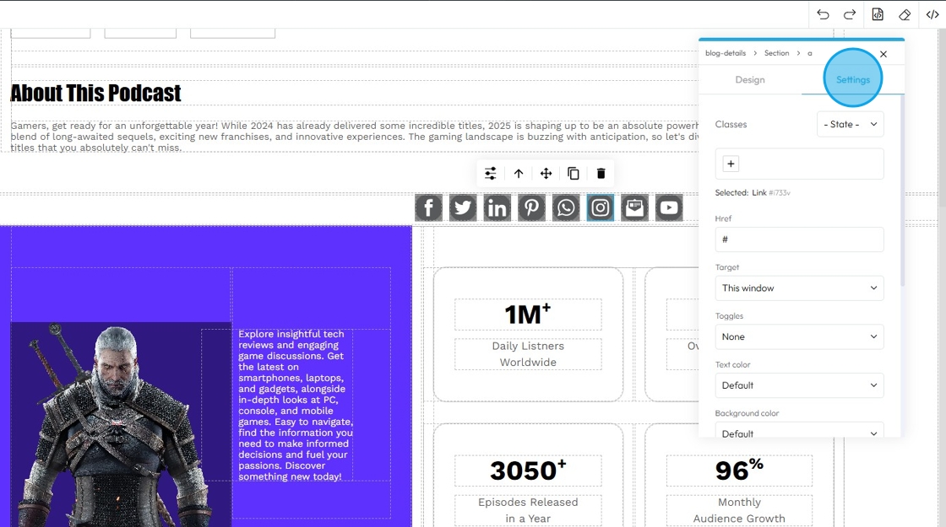Open the page code file icon
946x527 pixels.
878,14
